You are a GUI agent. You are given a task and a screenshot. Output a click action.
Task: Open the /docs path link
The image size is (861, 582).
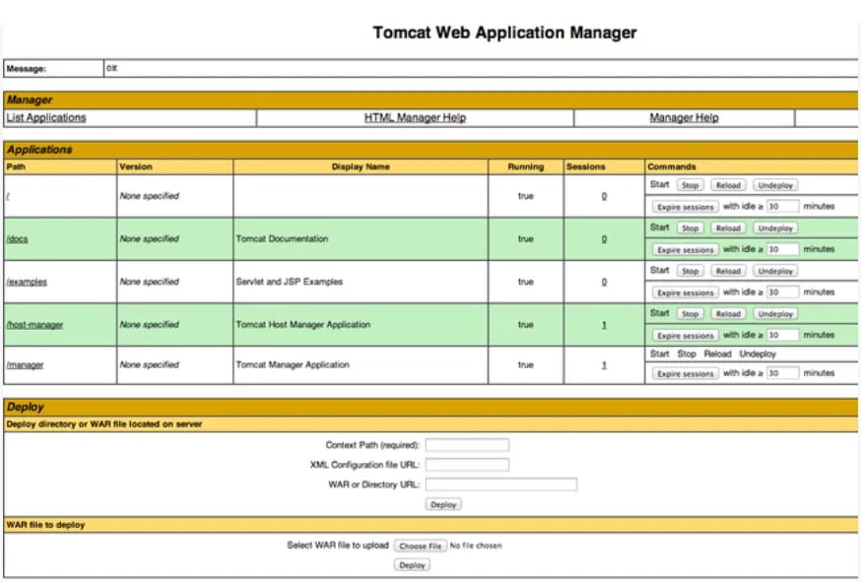[x=17, y=239]
